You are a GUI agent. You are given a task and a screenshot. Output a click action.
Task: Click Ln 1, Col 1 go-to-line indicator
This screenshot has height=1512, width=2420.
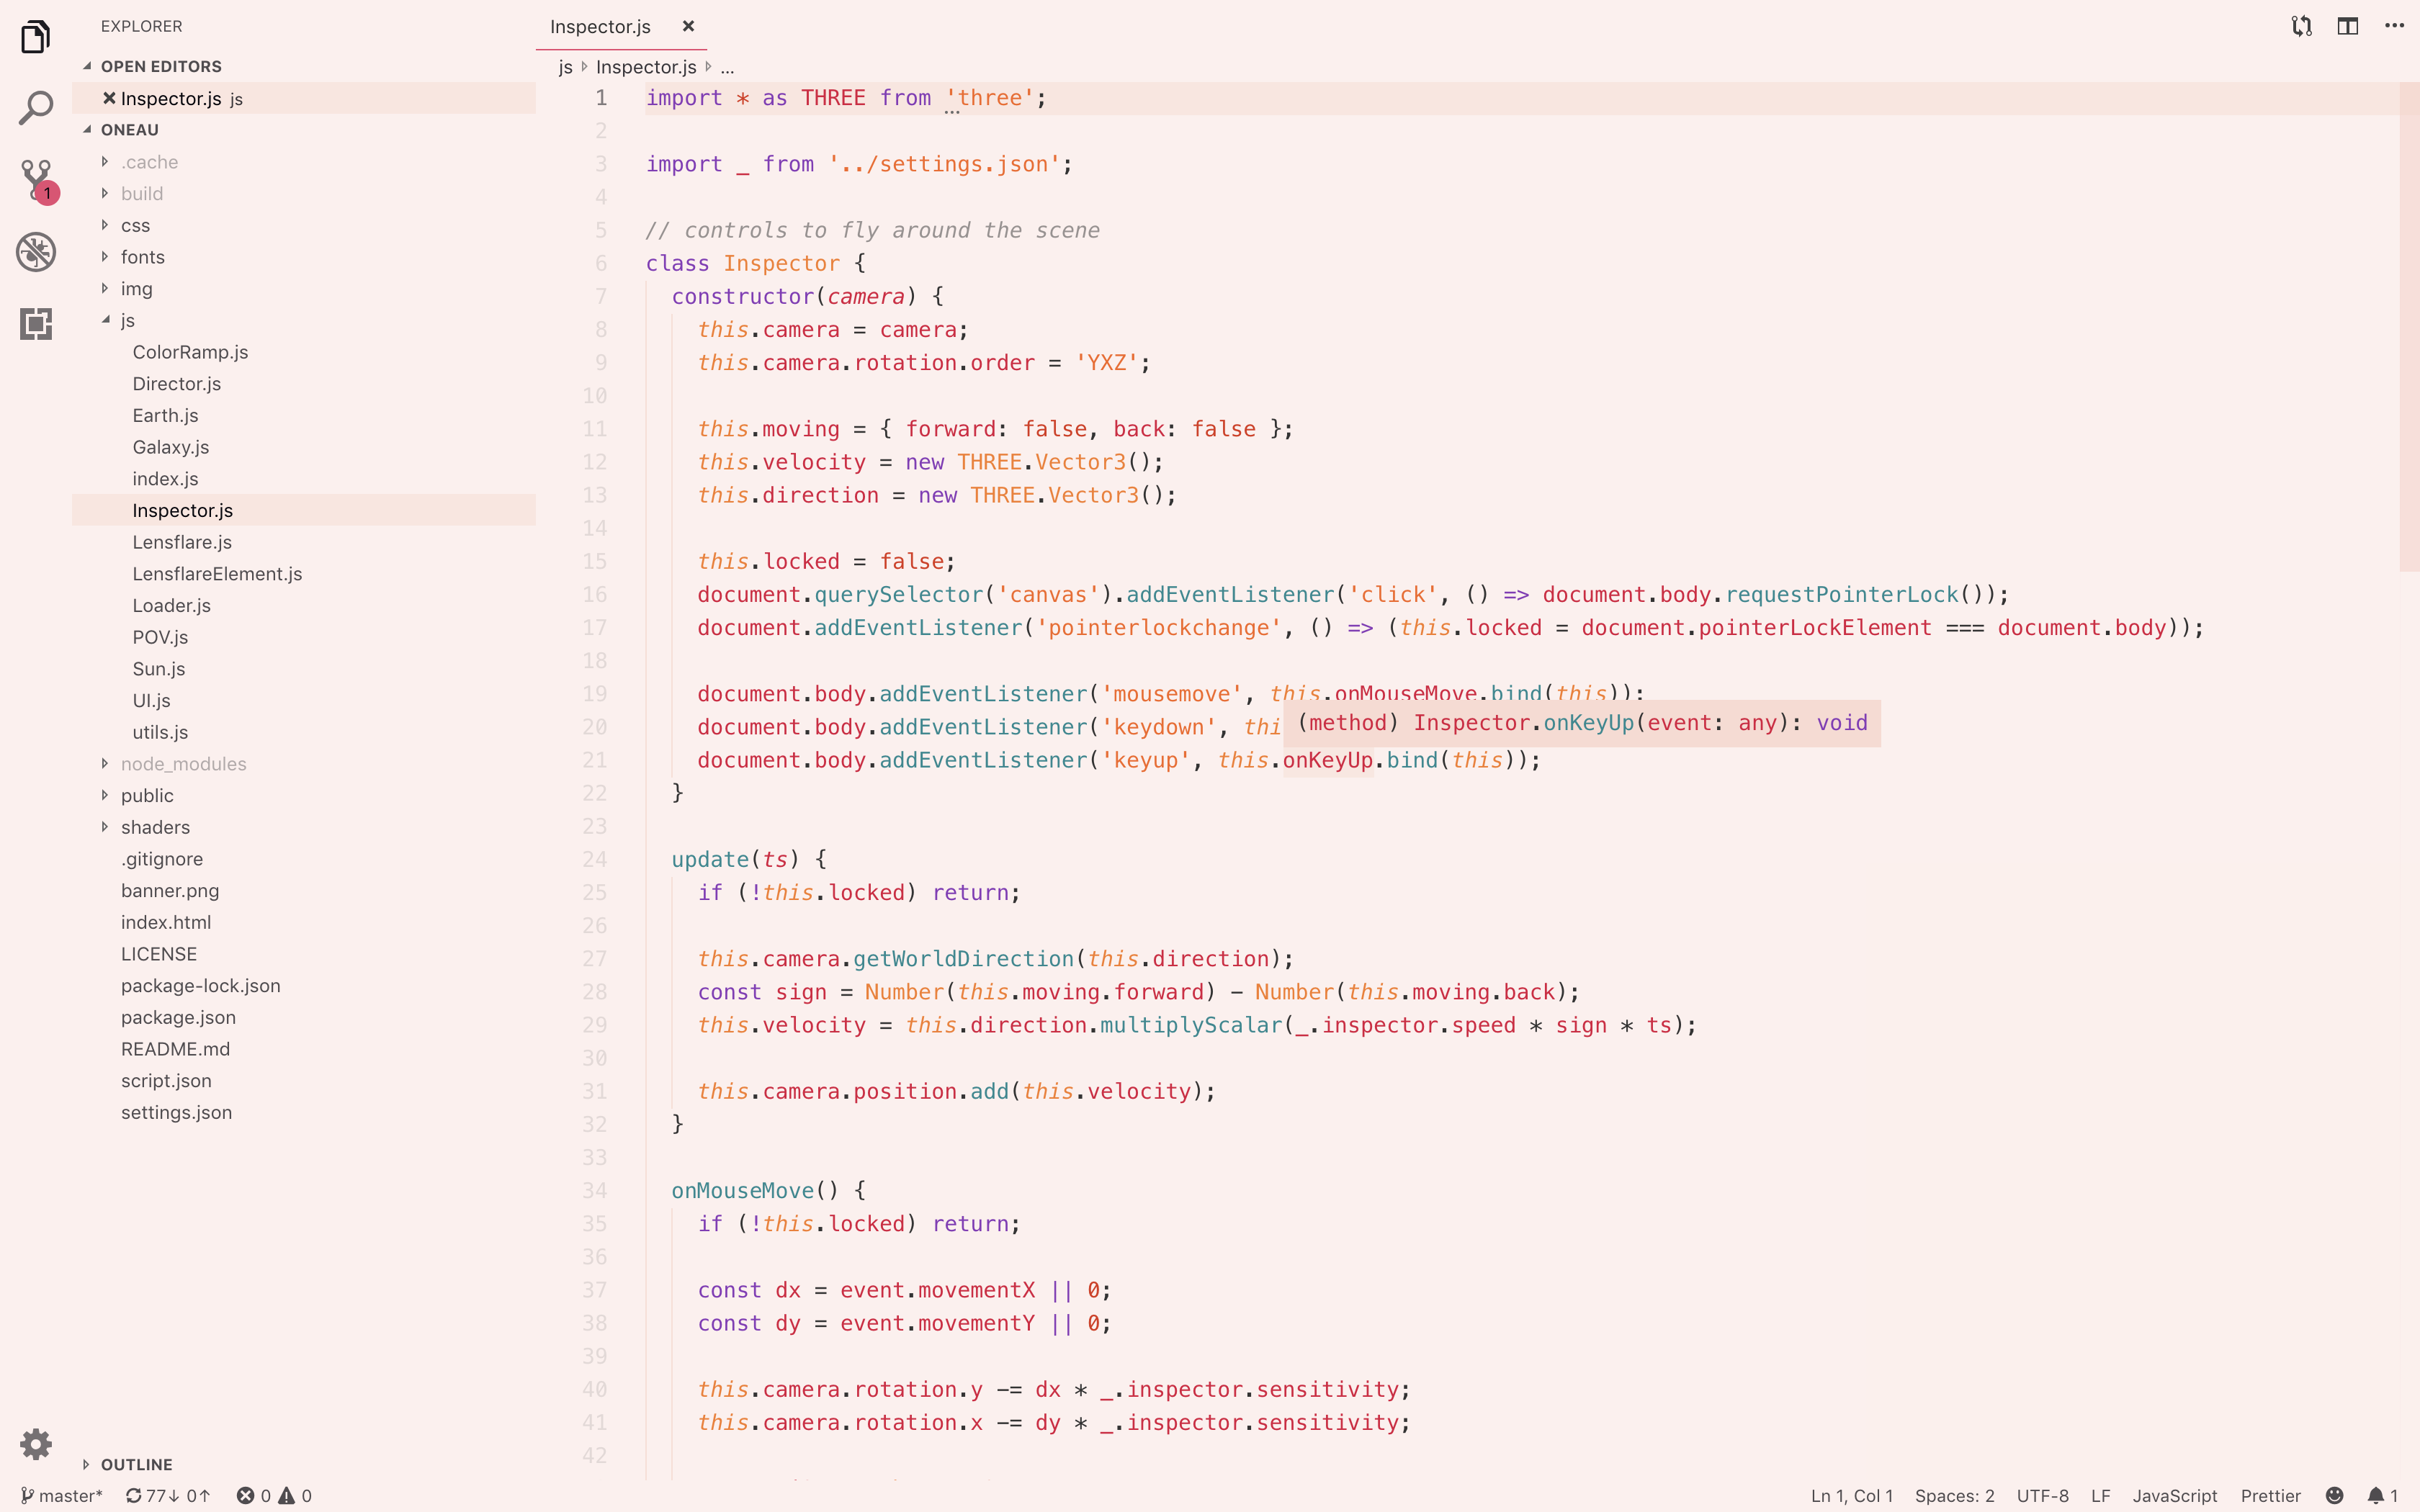(x=1852, y=1496)
